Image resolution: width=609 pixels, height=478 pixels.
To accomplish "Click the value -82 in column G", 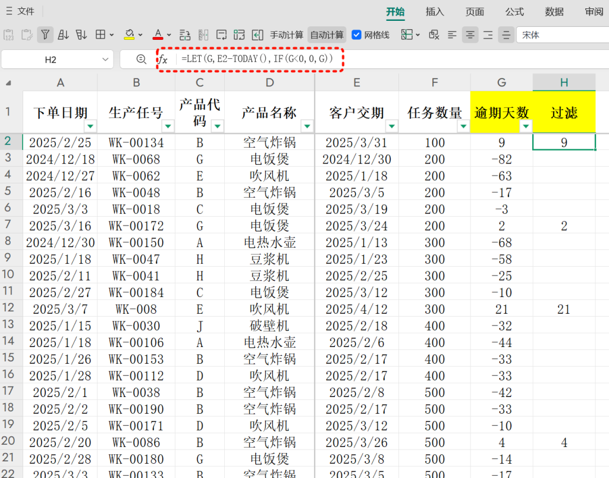I will pos(501,160).
